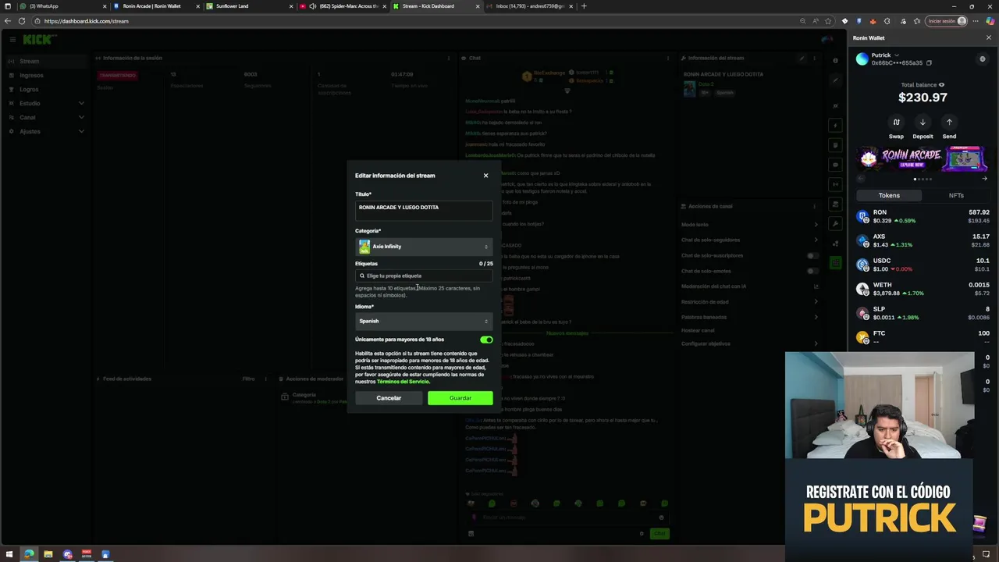Screen dimensions: 999x562
Task: Open the network globe icon in Ronin Wallet
Action: 983,59
